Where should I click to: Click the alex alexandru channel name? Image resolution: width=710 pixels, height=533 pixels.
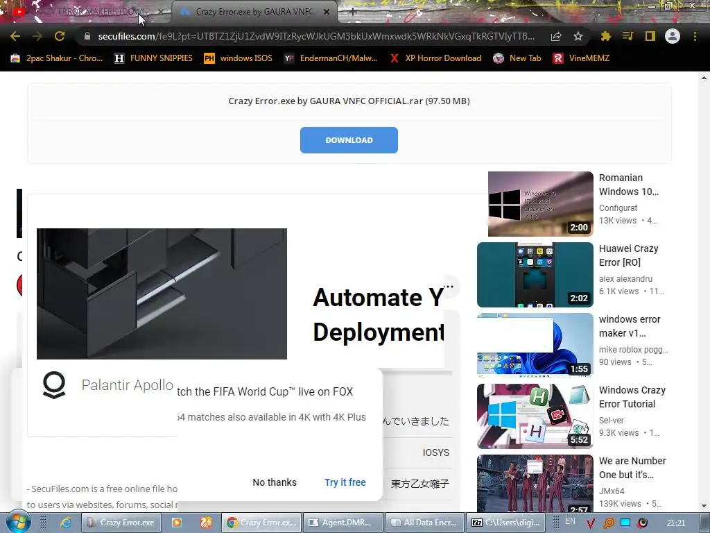point(626,279)
